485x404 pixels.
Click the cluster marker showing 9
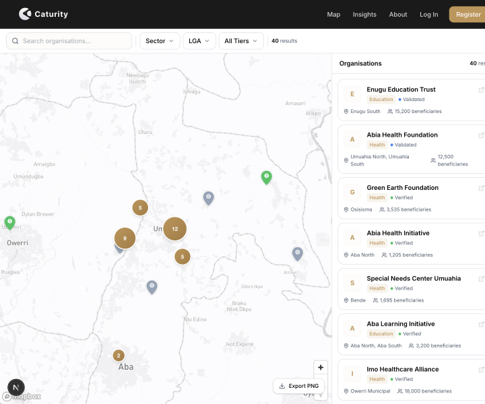pyautogui.click(x=125, y=238)
